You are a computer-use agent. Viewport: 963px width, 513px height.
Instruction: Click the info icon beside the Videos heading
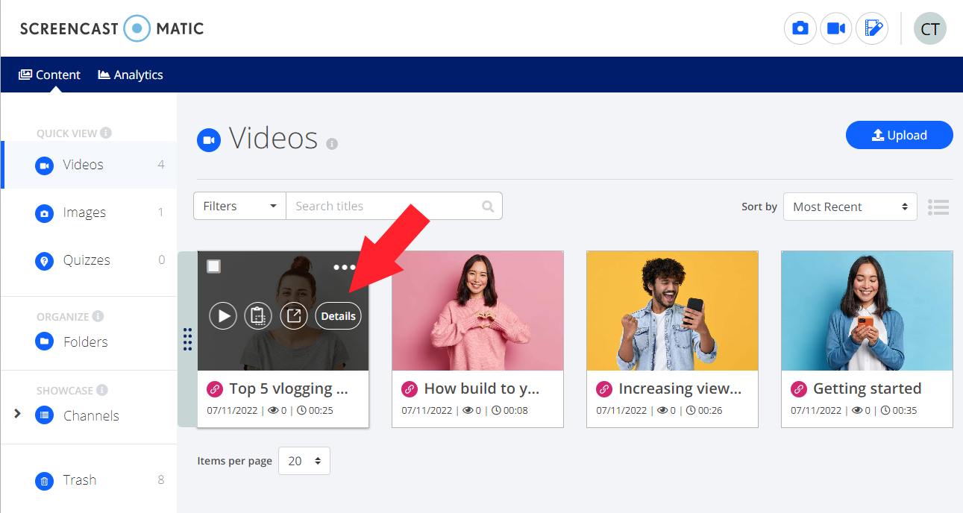pos(332,144)
